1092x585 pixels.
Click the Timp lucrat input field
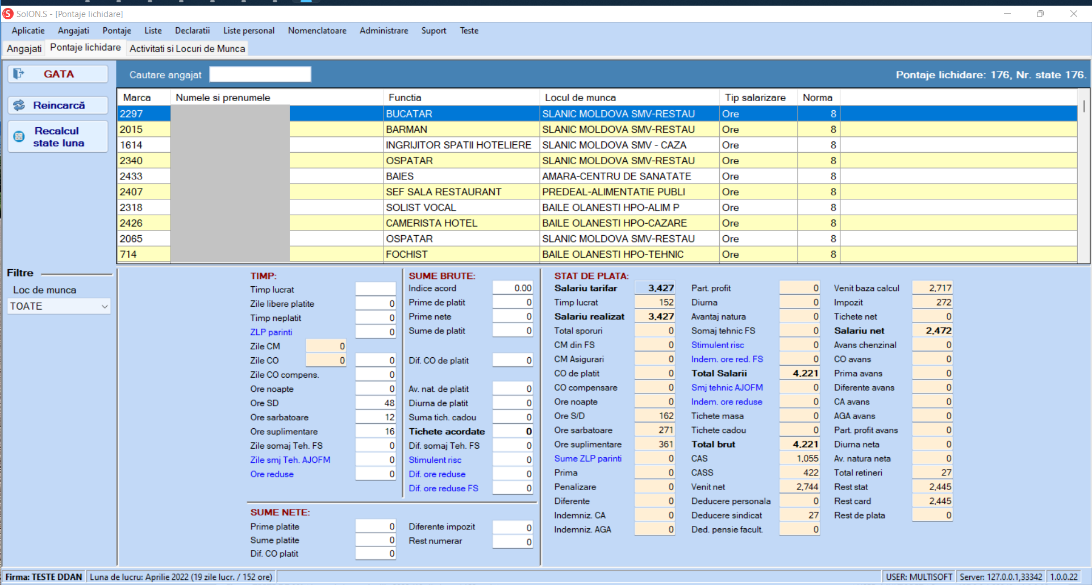[x=375, y=289]
